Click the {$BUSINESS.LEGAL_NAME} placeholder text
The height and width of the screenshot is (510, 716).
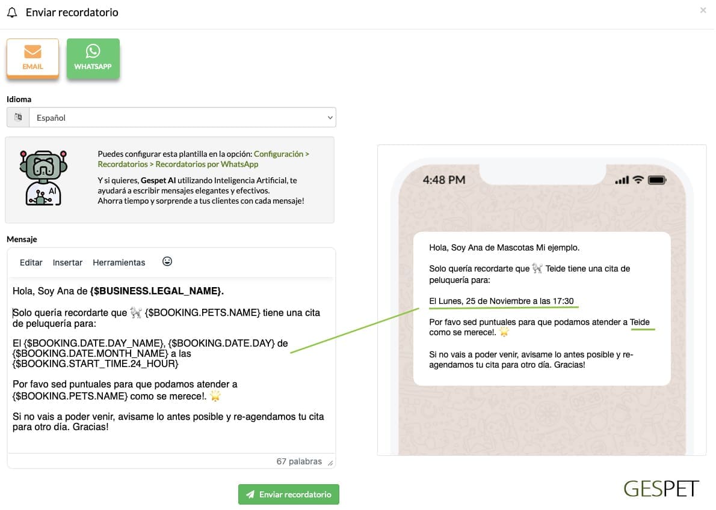tap(156, 291)
